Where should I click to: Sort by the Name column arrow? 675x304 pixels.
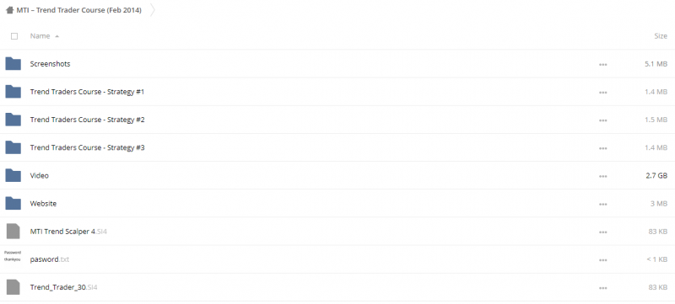57,36
